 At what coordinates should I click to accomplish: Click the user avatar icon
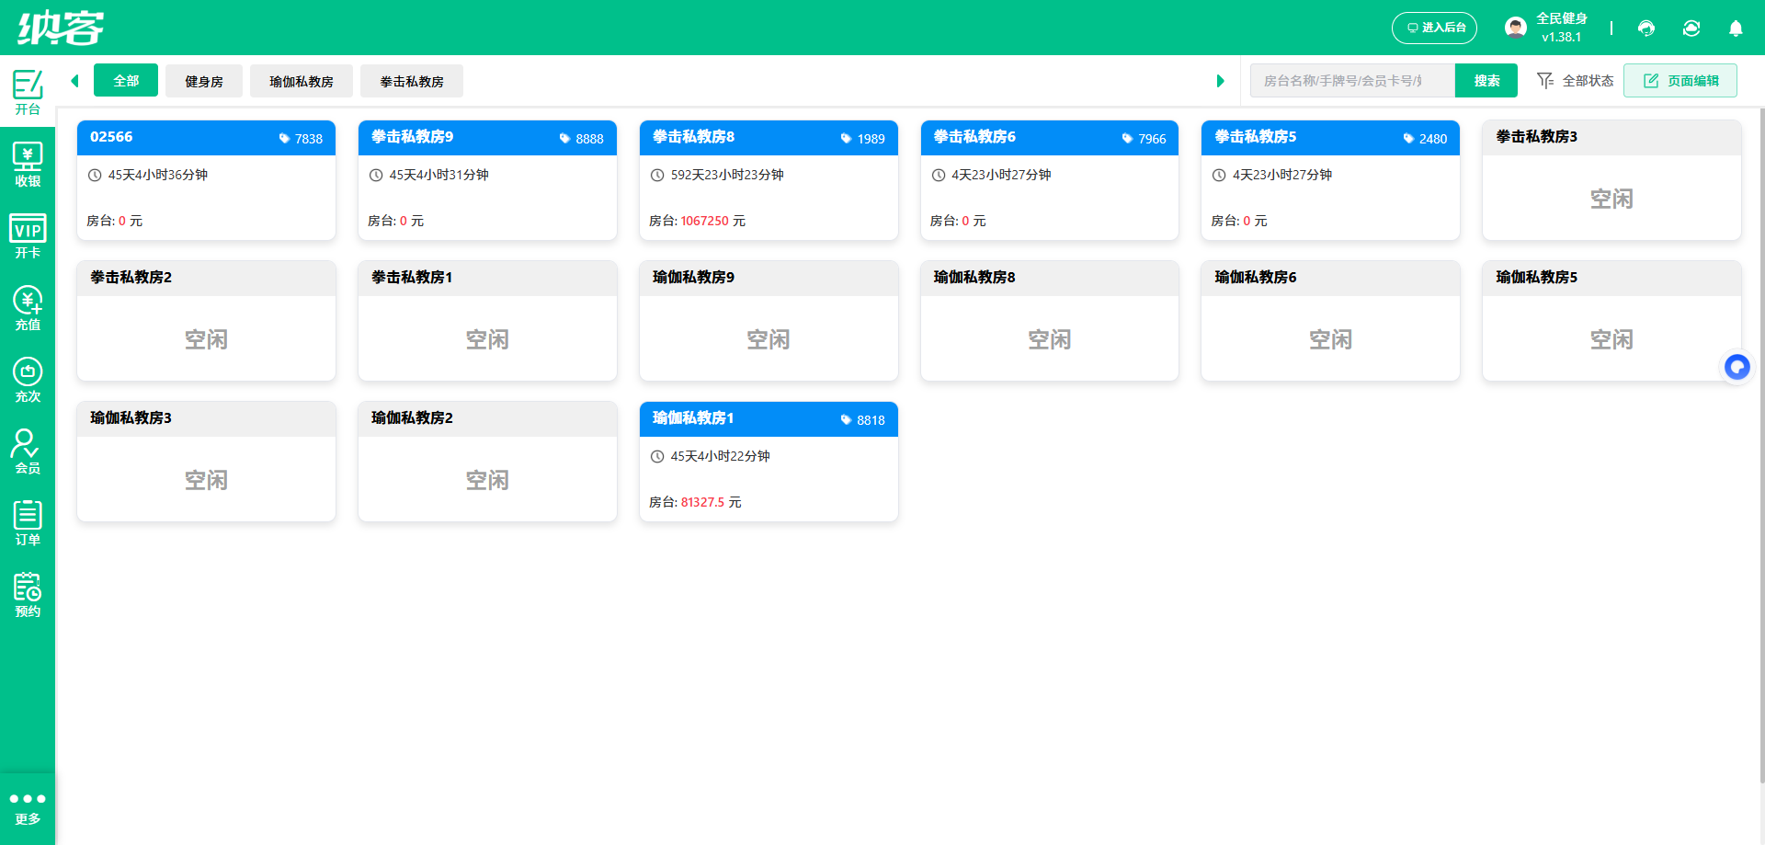pyautogui.click(x=1516, y=28)
